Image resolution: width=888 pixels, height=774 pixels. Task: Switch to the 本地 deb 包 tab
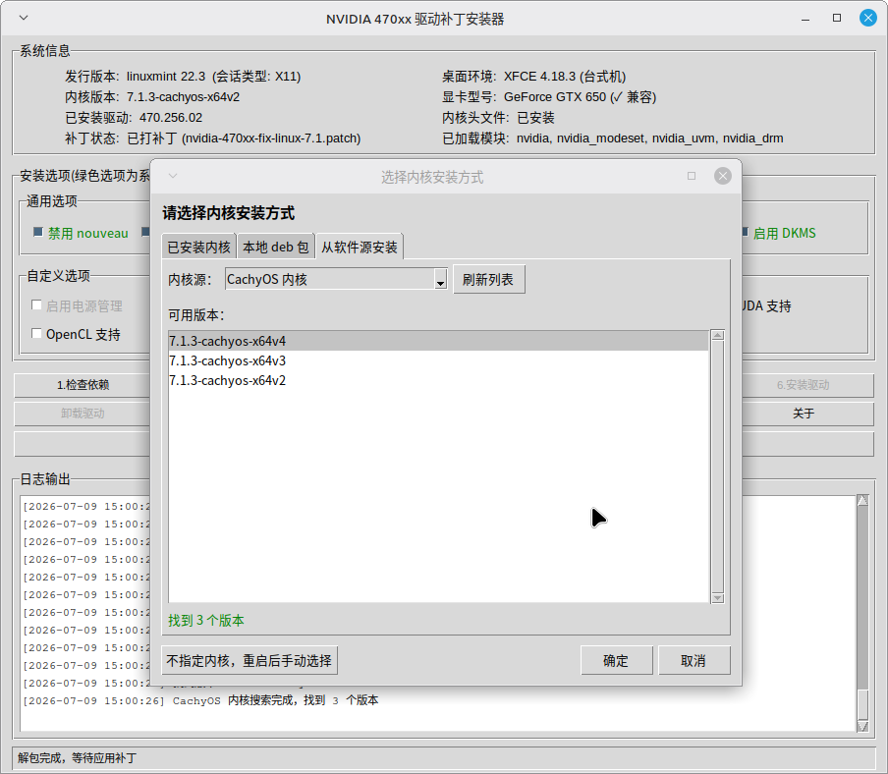[276, 248]
